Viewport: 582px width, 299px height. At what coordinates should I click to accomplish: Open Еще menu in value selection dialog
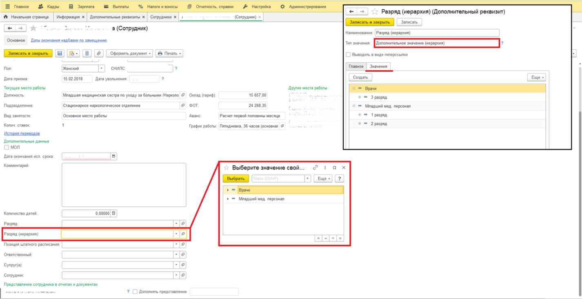322,179
